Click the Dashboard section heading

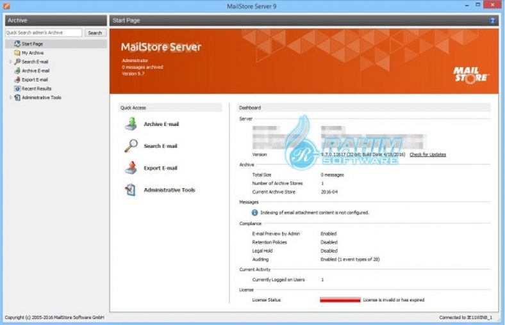click(x=250, y=107)
